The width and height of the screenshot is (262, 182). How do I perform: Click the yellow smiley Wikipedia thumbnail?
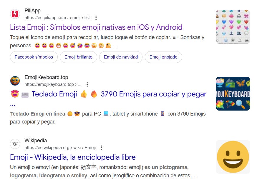[x=233, y=157]
